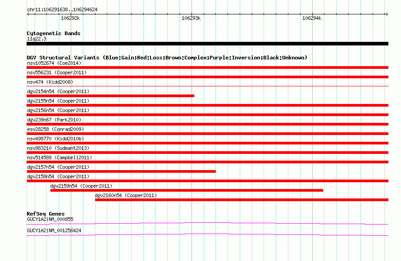The width and height of the screenshot is (401, 261).
Task: Open gene GUCY1A2|NM_001256424 label
Action: click(54, 230)
